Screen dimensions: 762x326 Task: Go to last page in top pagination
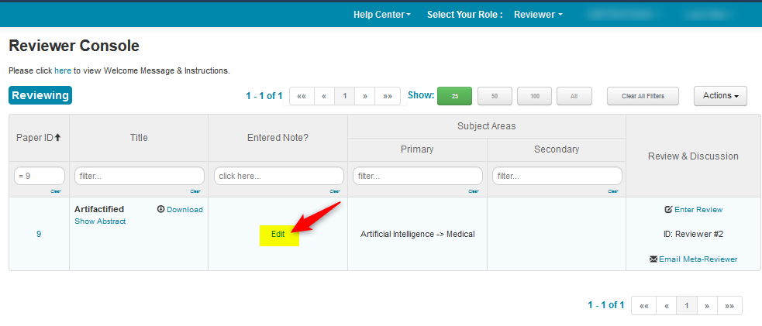[388, 96]
